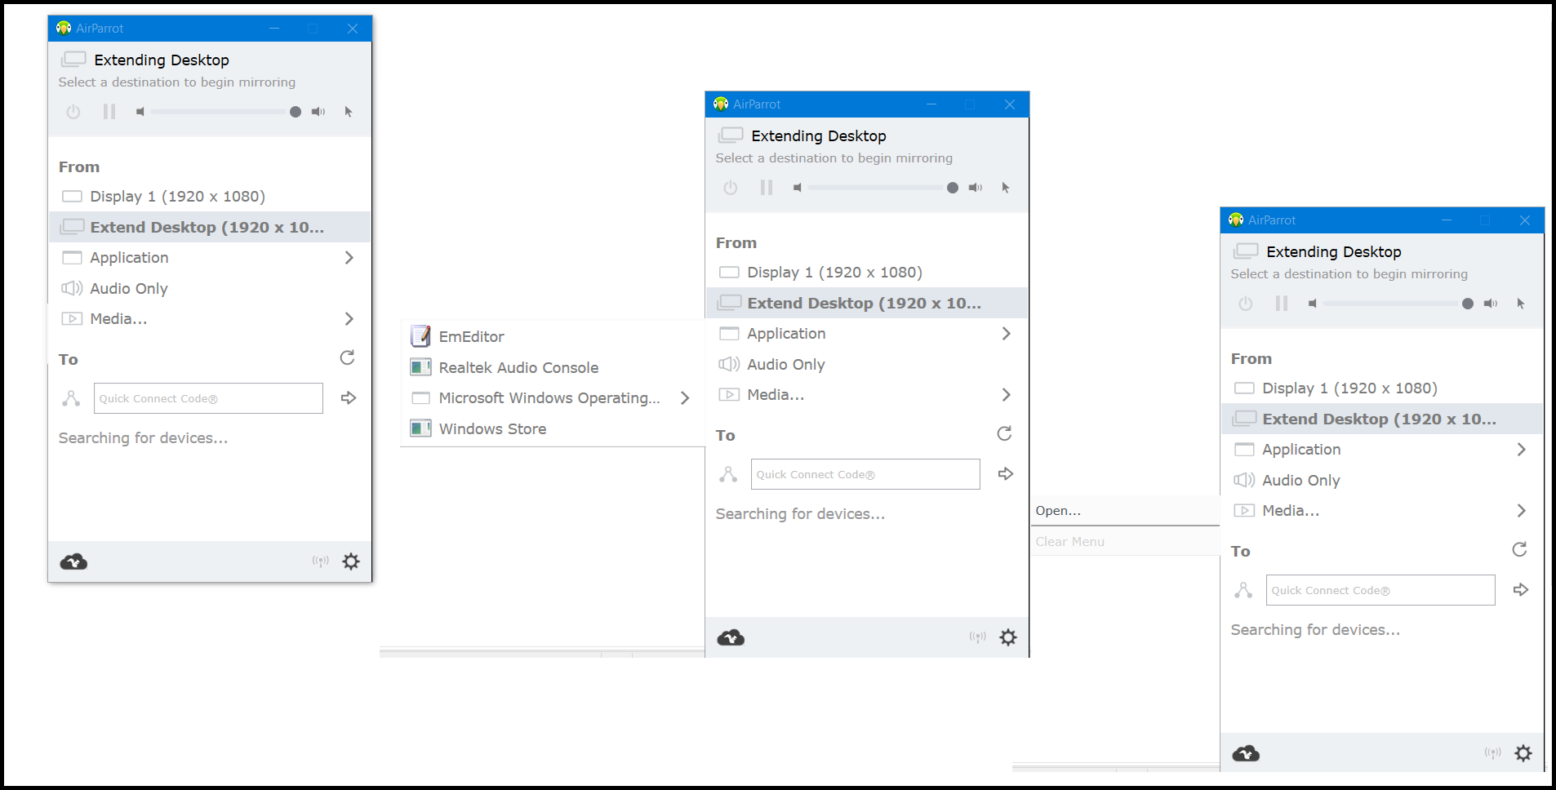Screen dimensions: 1556x790
Task: Click the broadcast signal icon in middle AirParrot window
Action: coord(978,637)
